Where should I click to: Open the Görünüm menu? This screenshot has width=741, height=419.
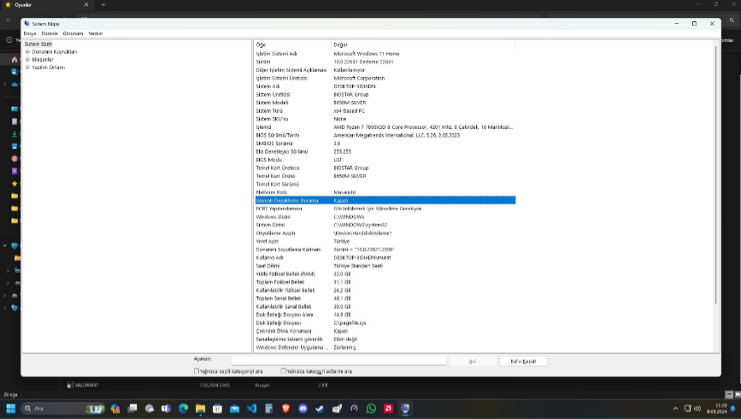click(x=73, y=33)
